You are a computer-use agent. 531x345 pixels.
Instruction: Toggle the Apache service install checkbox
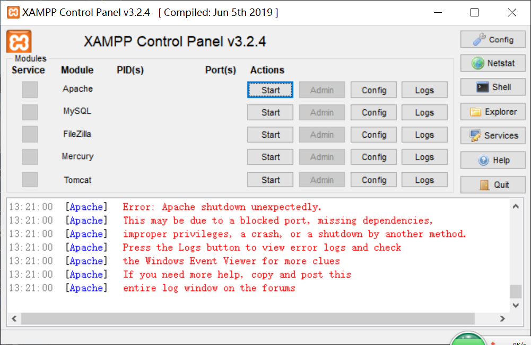pyautogui.click(x=30, y=90)
